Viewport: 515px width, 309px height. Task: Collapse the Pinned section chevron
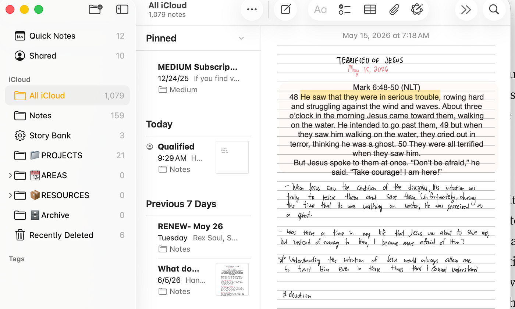(x=241, y=38)
